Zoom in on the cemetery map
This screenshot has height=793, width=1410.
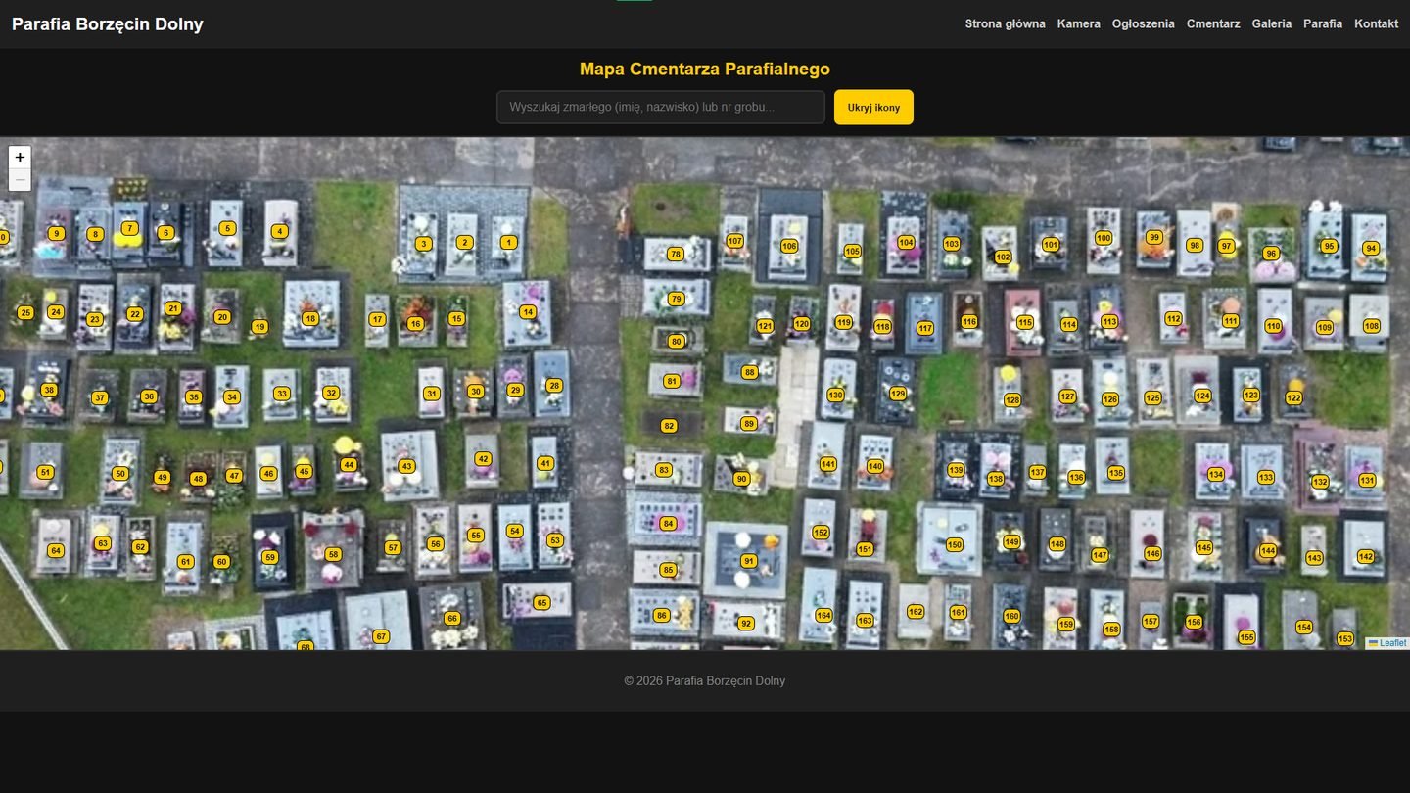[20, 157]
